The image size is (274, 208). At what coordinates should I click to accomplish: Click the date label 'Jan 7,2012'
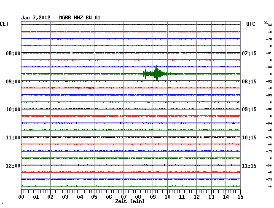click(x=36, y=18)
